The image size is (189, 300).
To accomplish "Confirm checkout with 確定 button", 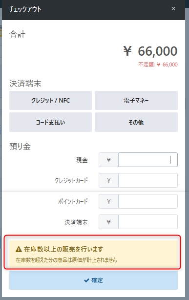I will tap(93, 280).
